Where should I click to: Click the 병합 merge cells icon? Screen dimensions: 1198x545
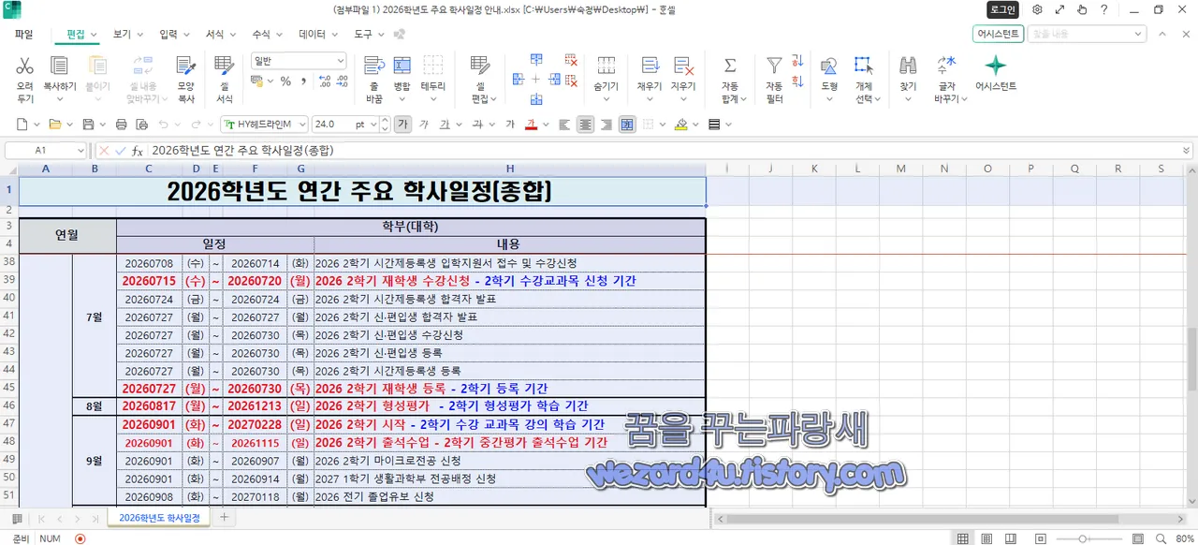[x=402, y=66]
